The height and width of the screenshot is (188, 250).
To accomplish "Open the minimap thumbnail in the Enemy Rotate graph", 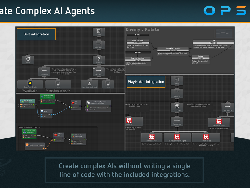I will pos(224,33).
